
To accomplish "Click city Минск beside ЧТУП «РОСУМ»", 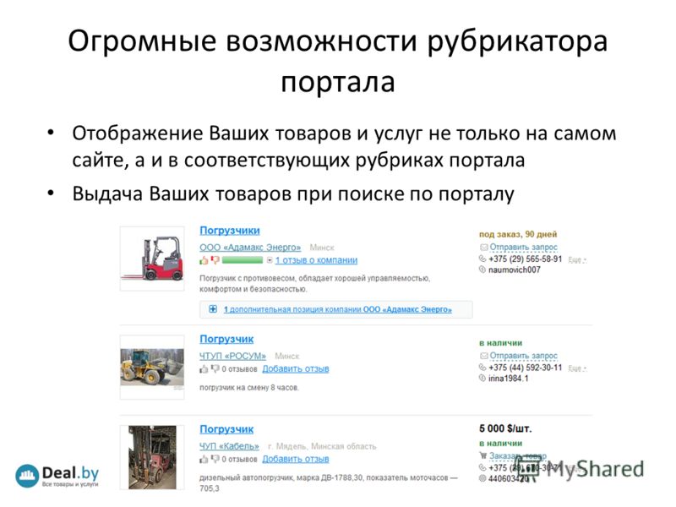I will tap(287, 357).
